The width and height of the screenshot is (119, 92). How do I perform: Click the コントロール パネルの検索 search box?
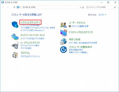tap(100, 7)
